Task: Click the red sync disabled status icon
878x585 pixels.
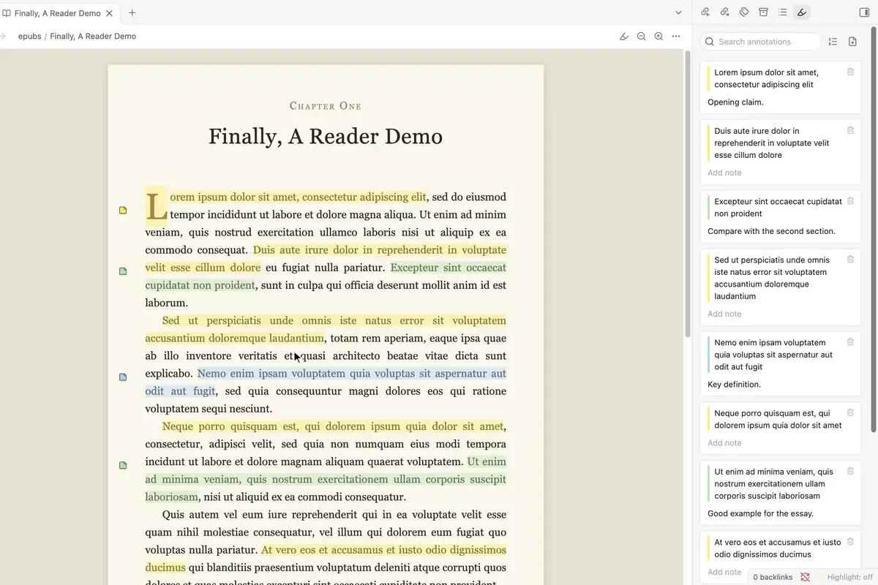Action: point(805,577)
